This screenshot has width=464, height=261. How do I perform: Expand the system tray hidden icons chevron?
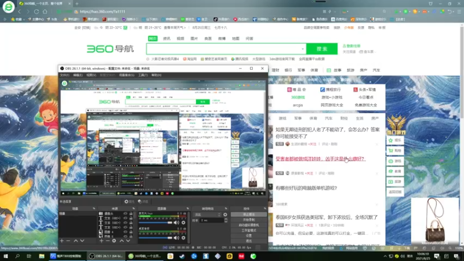(385, 256)
